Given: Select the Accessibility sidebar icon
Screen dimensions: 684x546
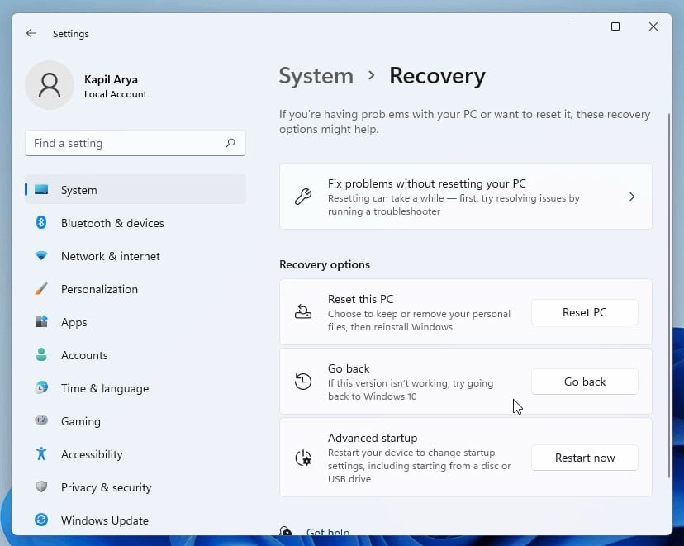Looking at the screenshot, I should 41,454.
